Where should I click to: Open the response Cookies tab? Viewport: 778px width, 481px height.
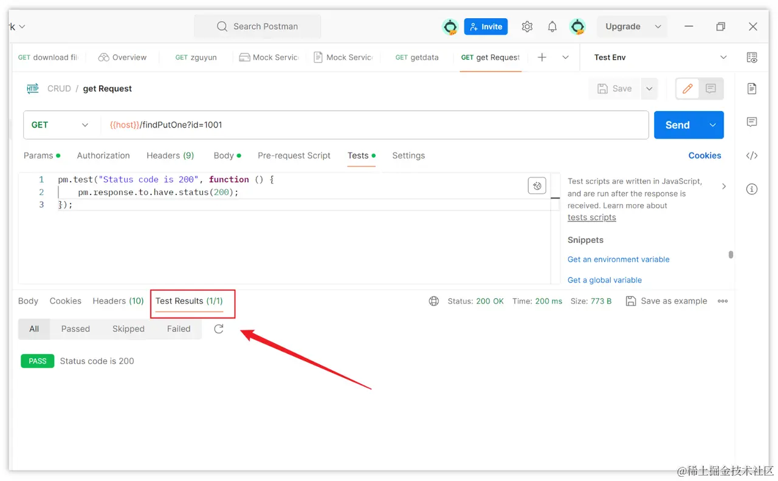click(66, 301)
